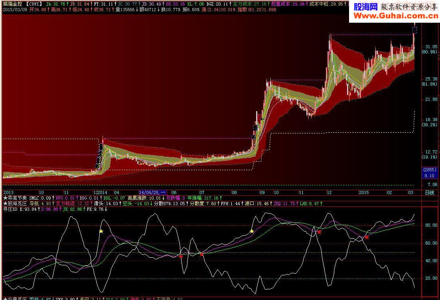Screen dimensions: 440x300
Task: Click the 80.00 level on KD axis
Action: tap(431, 225)
